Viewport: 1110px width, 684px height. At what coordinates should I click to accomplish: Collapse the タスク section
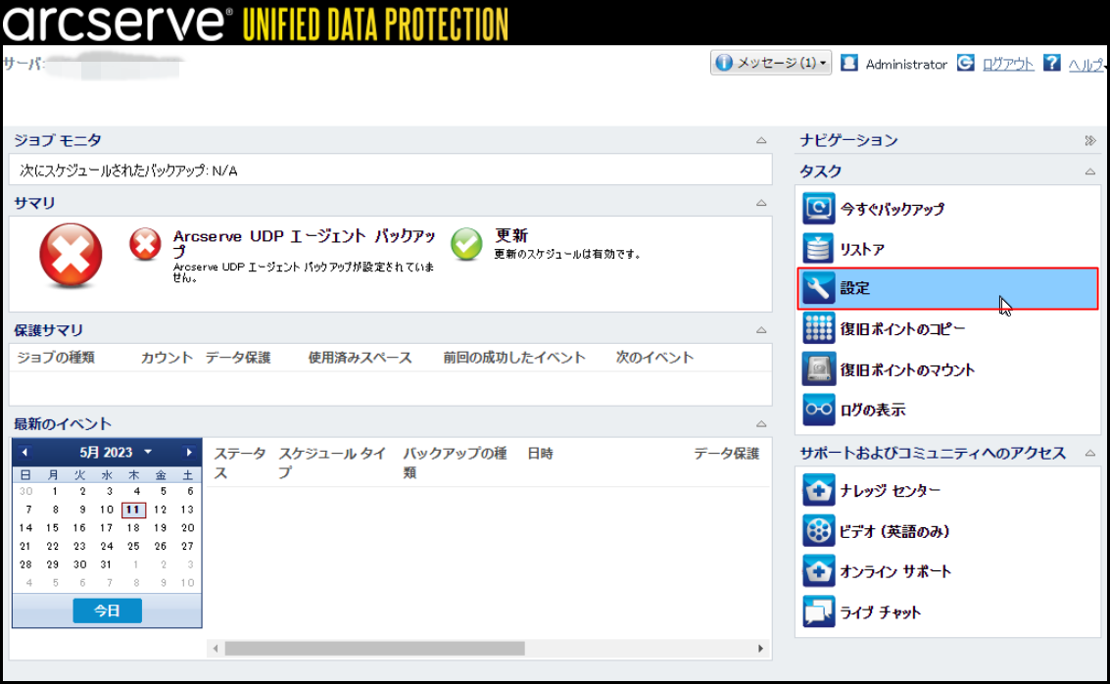coord(1090,171)
